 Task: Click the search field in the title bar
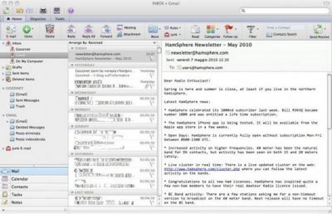tap(284, 11)
